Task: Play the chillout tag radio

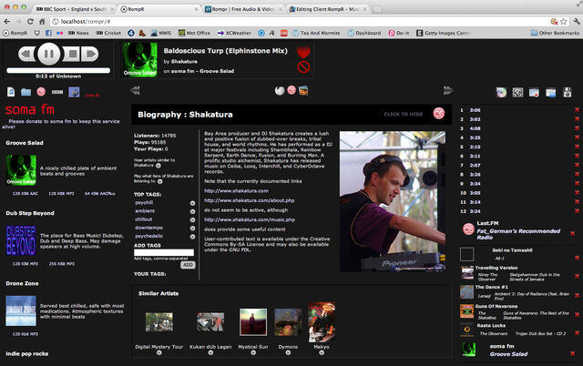Action: 192,220
